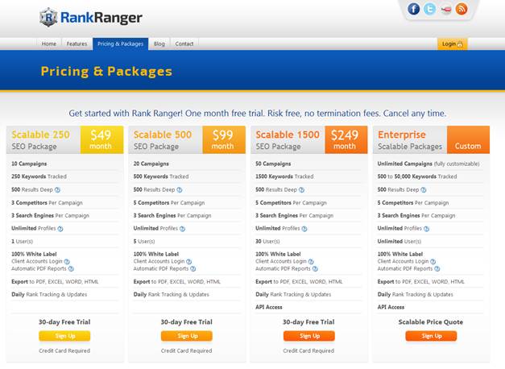This screenshot has width=505, height=369.
Task: Show help for Enterprise Results Deep
Action: (x=424, y=190)
